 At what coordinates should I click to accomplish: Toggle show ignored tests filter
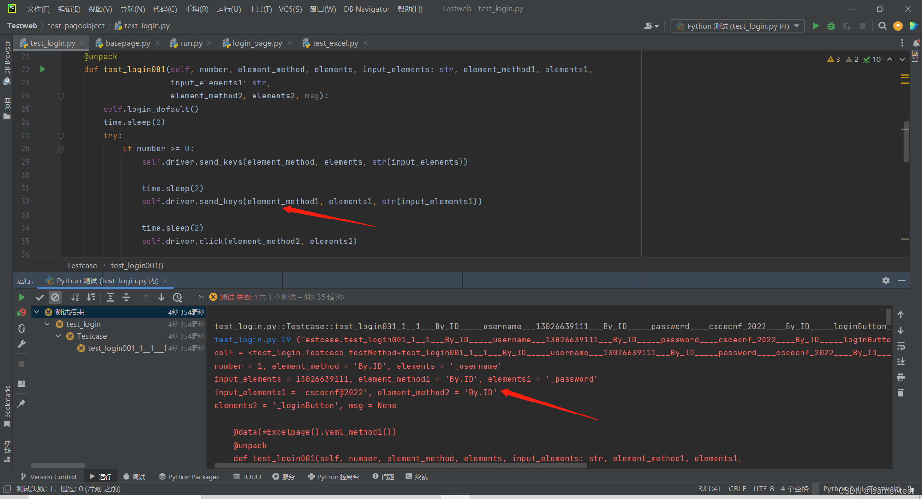(55, 297)
